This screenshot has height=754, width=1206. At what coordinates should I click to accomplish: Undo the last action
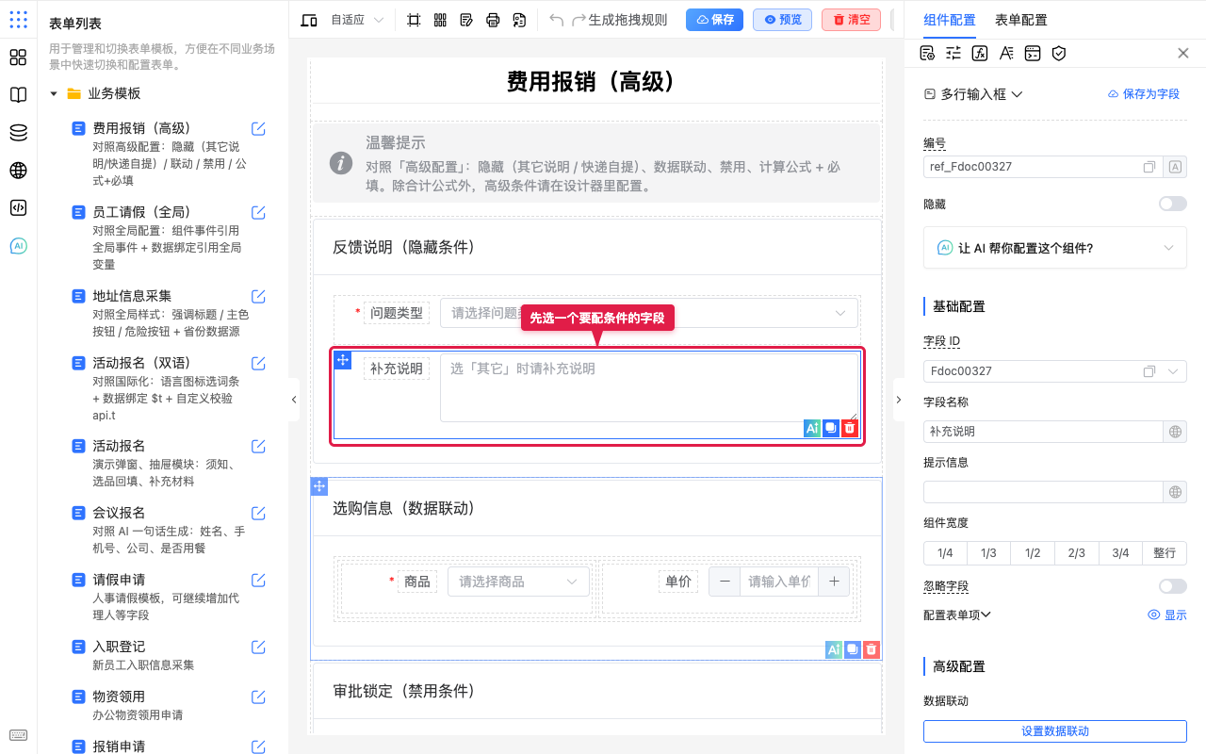(556, 20)
